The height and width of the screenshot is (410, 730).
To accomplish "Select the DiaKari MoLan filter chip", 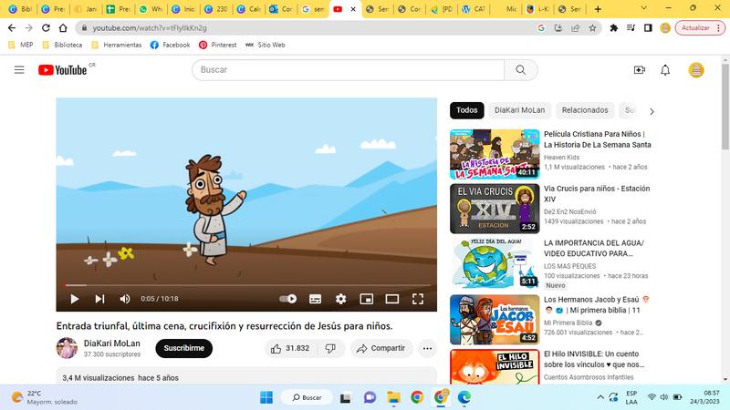I will (x=519, y=110).
